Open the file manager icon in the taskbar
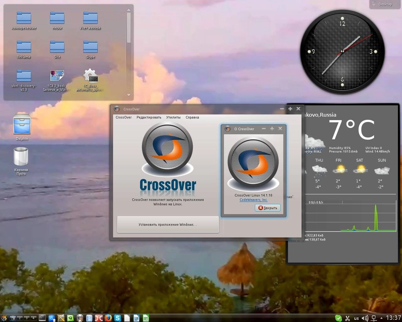The height and width of the screenshot is (322, 402). (89, 318)
